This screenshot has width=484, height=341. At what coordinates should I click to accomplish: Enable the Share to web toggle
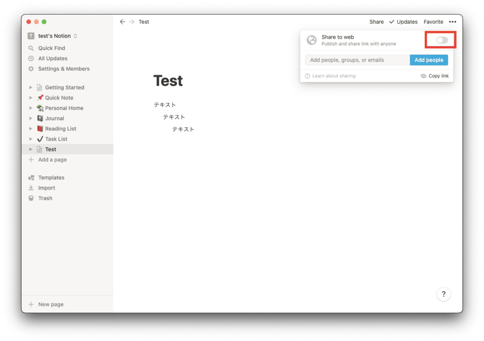[442, 40]
